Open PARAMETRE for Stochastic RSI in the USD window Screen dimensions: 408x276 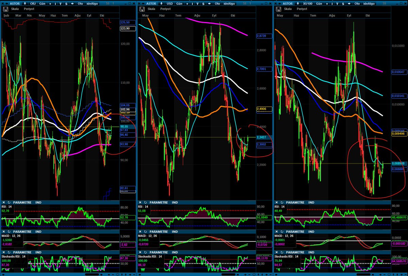point(159,252)
